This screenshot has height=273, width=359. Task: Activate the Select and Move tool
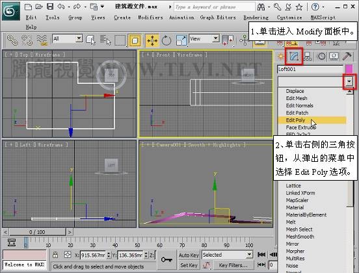coord(152,41)
